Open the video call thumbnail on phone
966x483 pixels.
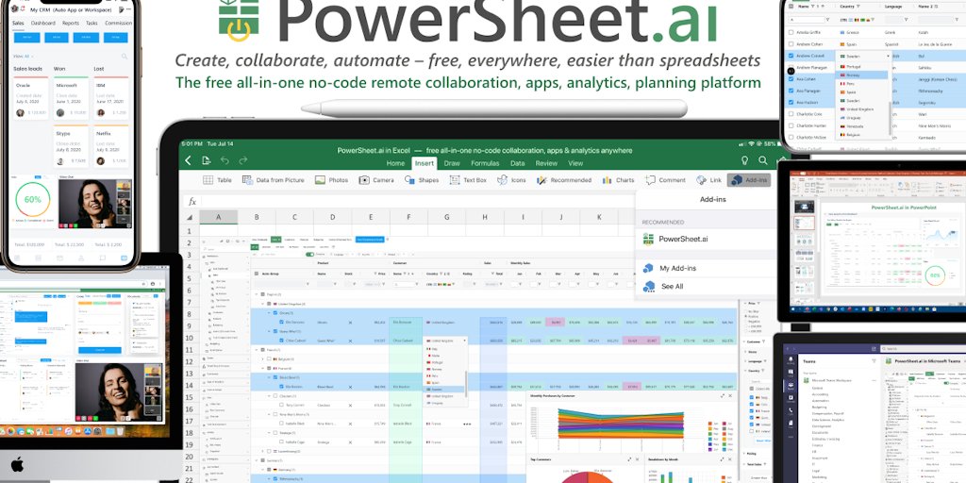pyautogui.click(x=95, y=204)
